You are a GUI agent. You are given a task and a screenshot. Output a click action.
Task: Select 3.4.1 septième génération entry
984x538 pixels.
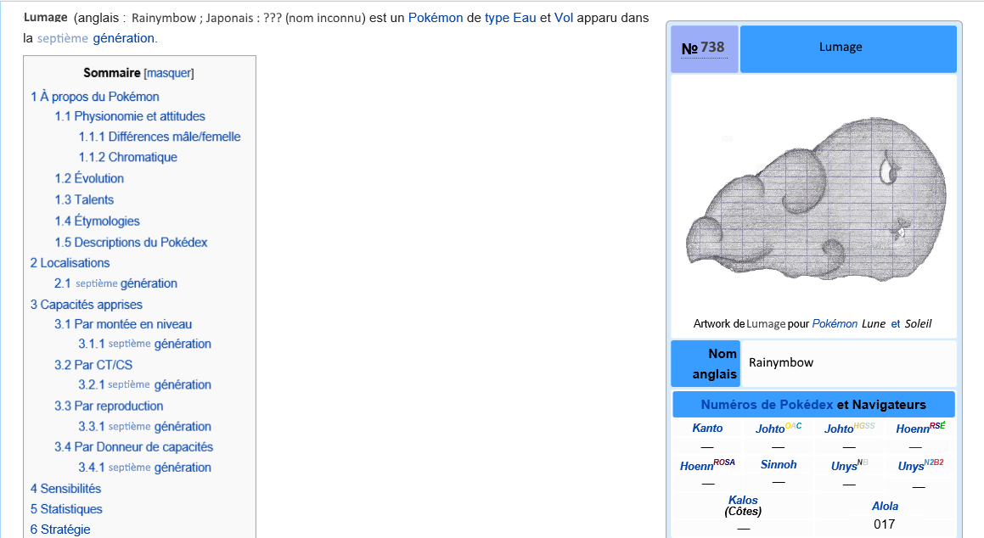[x=144, y=468]
